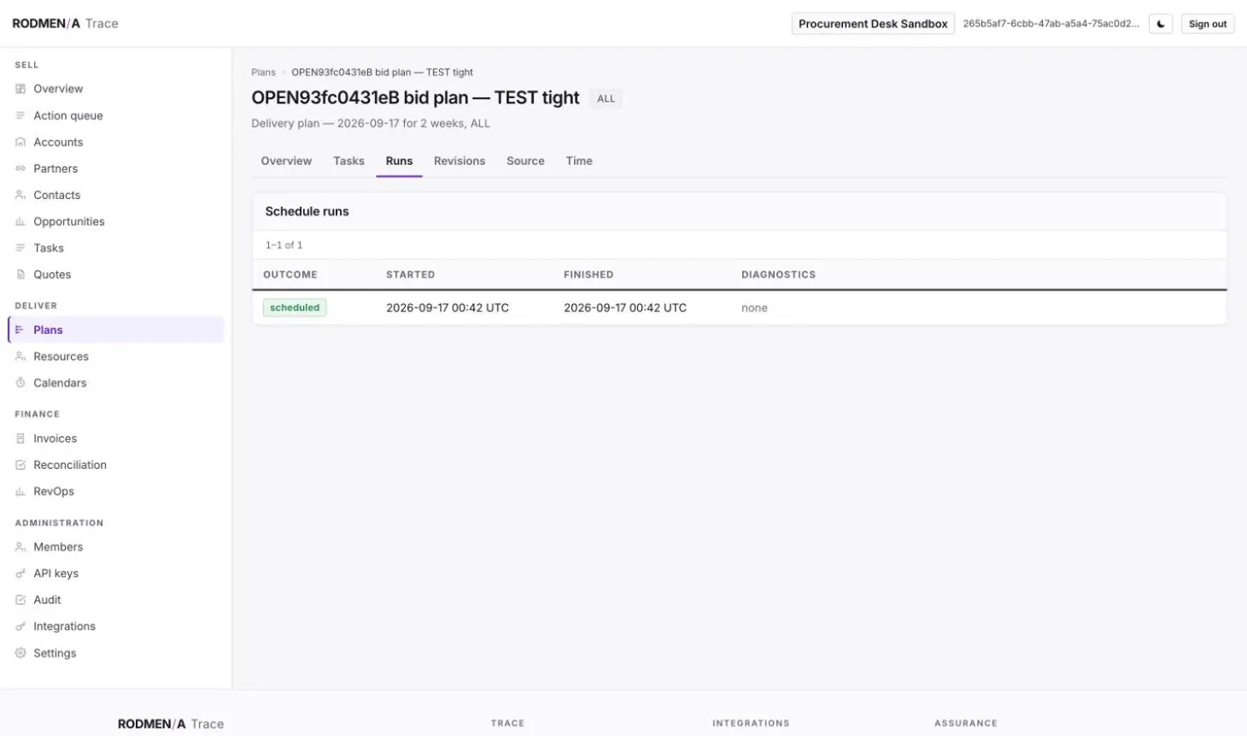Sign out of the account
Image resolution: width=1247 pixels, height=736 pixels.
(x=1208, y=24)
